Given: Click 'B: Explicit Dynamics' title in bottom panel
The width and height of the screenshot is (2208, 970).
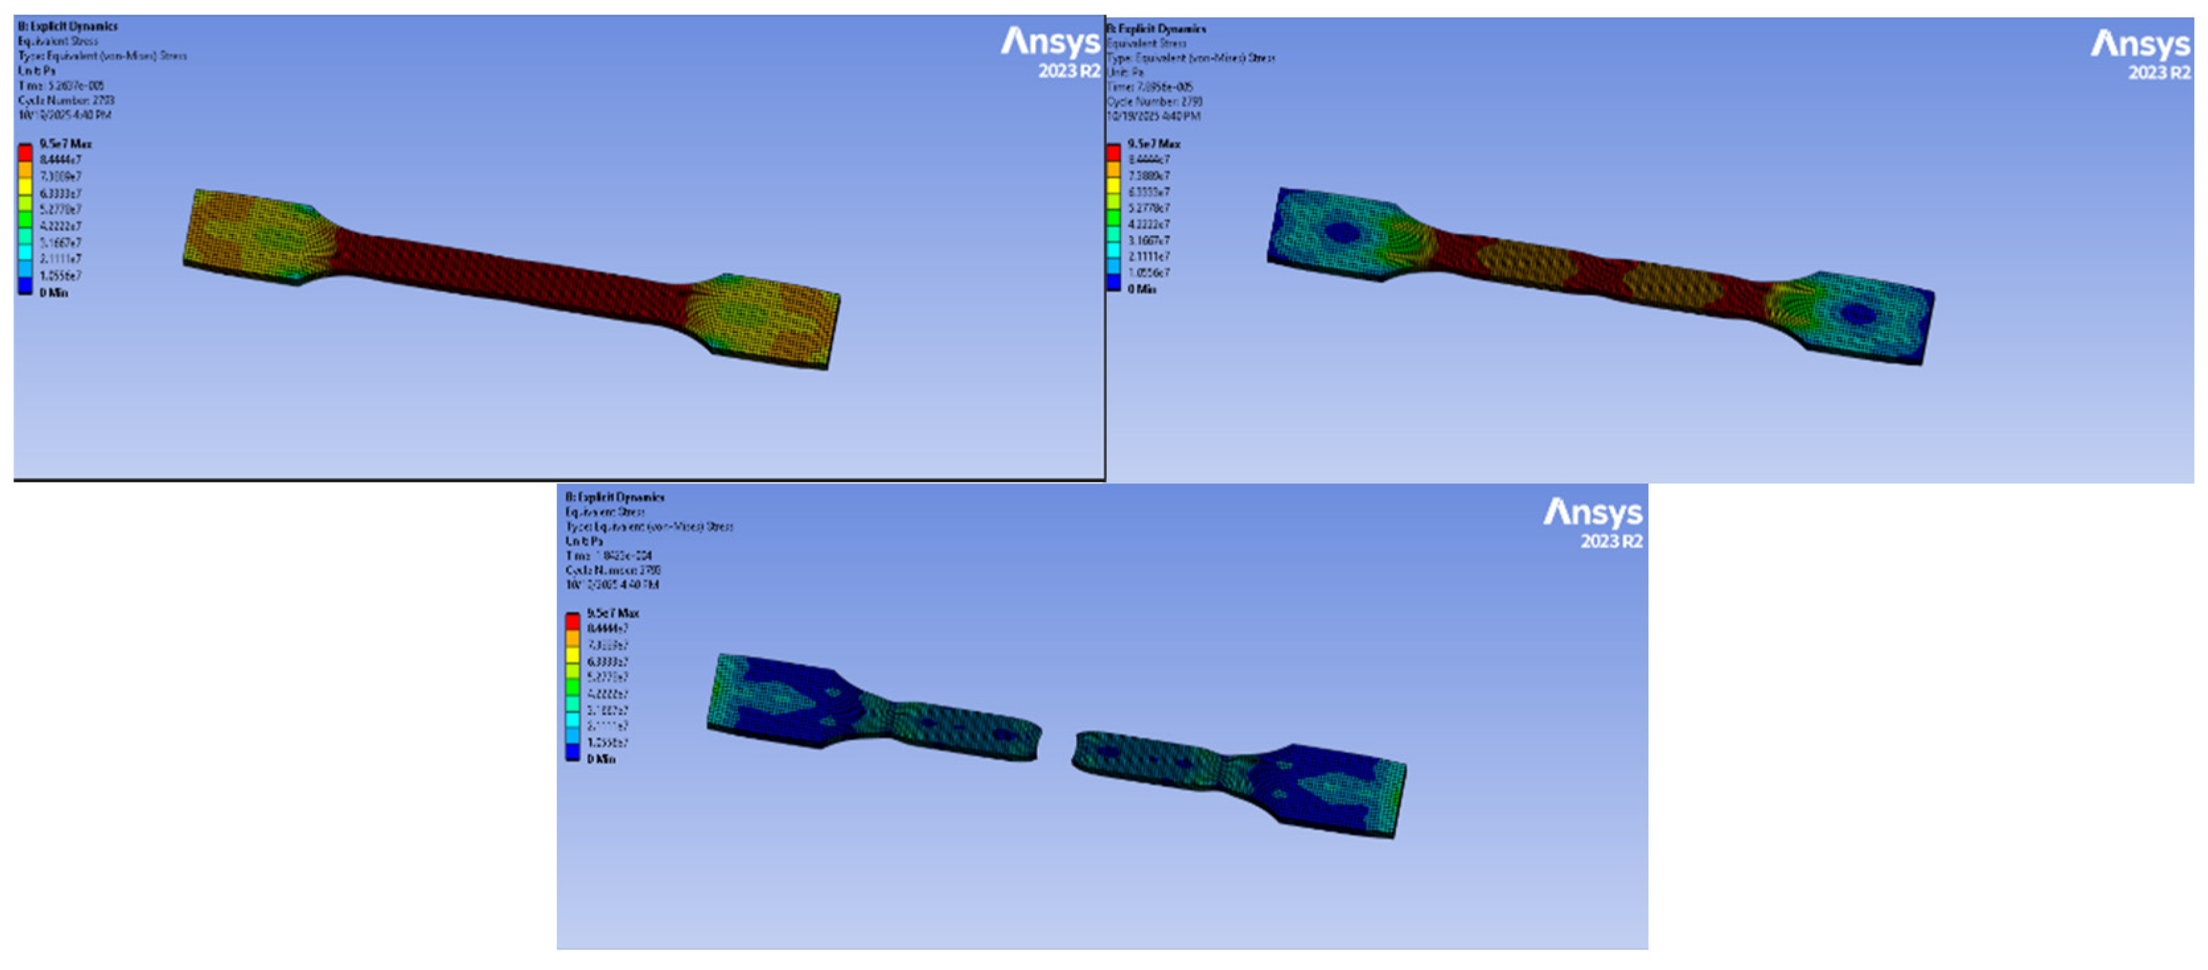Looking at the screenshot, I should [x=614, y=497].
